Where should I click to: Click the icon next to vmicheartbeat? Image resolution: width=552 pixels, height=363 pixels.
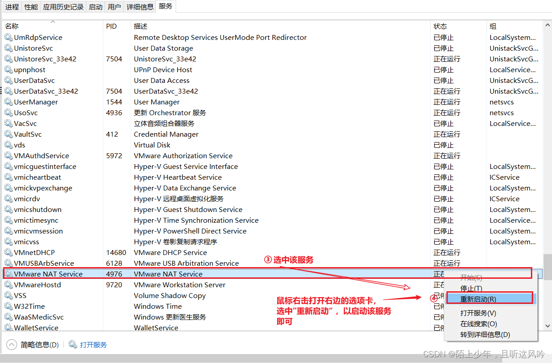click(x=9, y=177)
